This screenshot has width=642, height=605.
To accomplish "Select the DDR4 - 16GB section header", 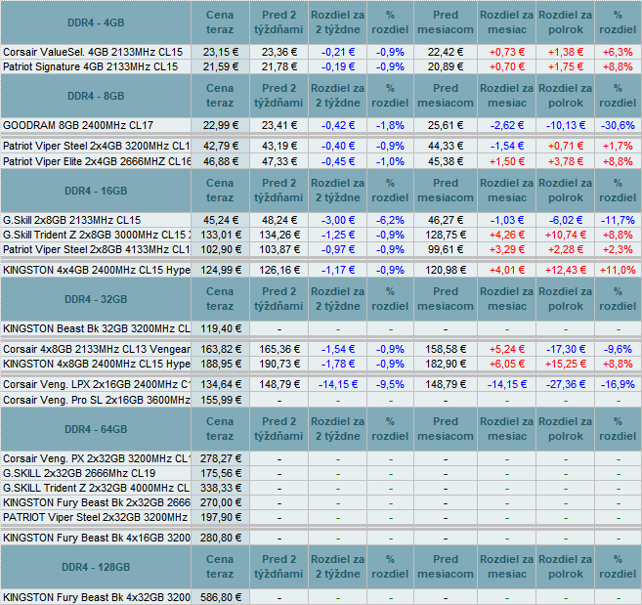I will (96, 191).
